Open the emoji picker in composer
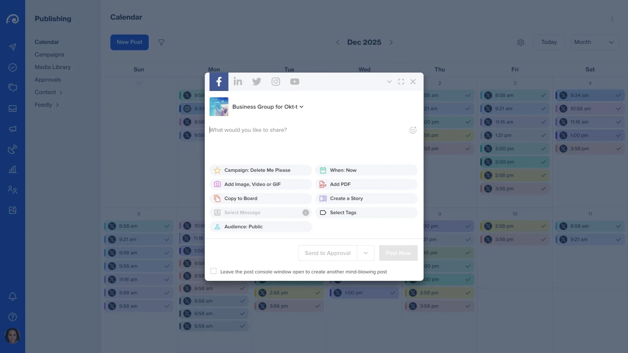 [413, 130]
